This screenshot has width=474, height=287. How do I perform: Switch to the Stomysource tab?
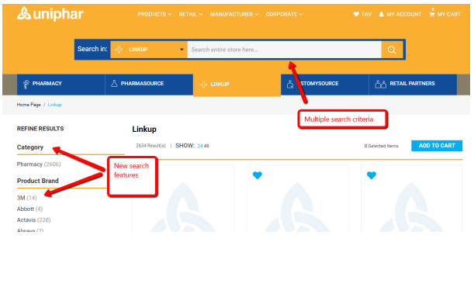(325, 85)
